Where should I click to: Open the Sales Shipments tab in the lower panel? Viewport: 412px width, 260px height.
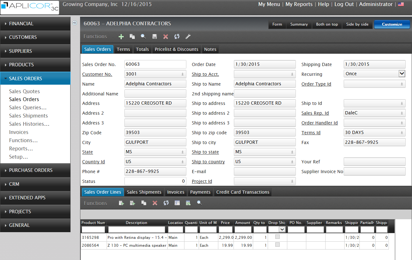(144, 192)
